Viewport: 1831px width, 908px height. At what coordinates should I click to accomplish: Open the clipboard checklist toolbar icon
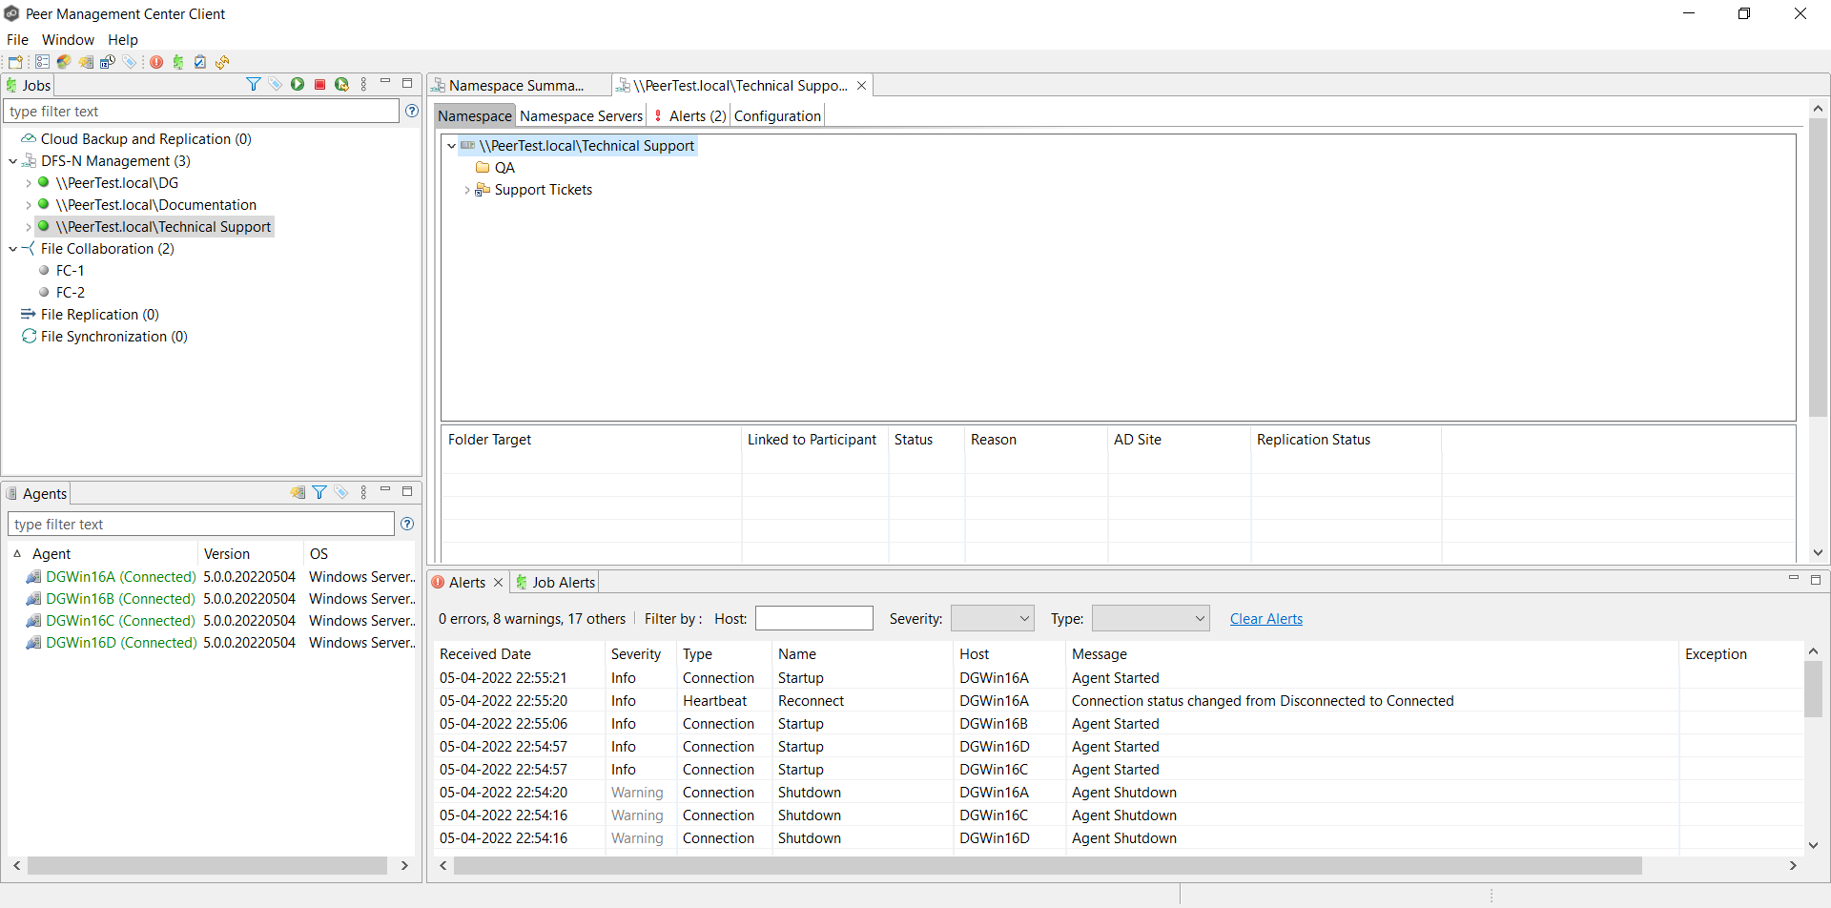pos(200,62)
